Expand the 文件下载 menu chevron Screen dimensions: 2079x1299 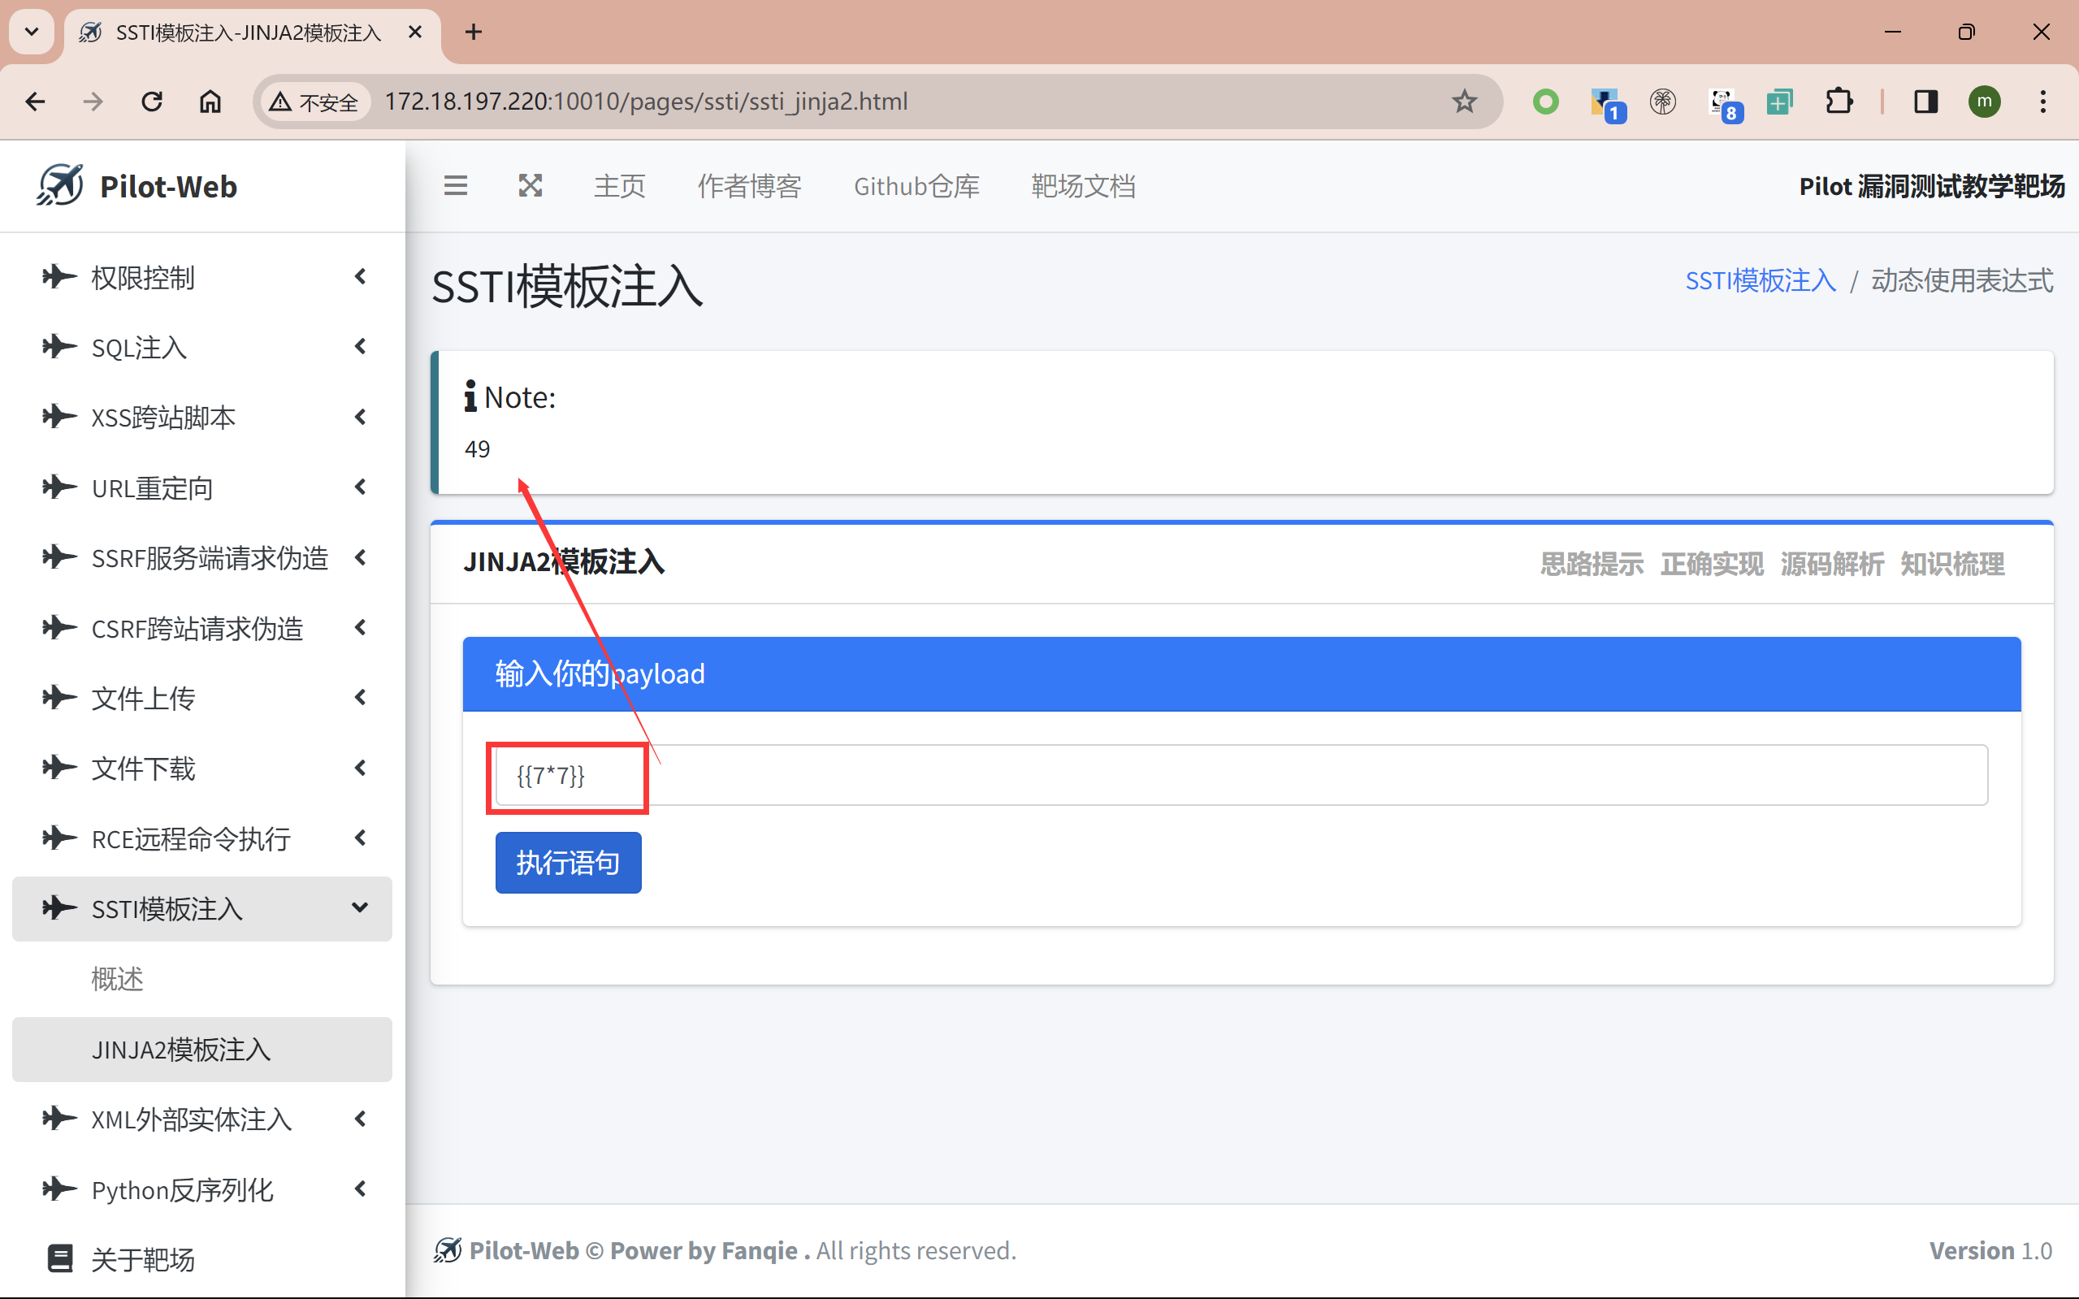pos(361,768)
